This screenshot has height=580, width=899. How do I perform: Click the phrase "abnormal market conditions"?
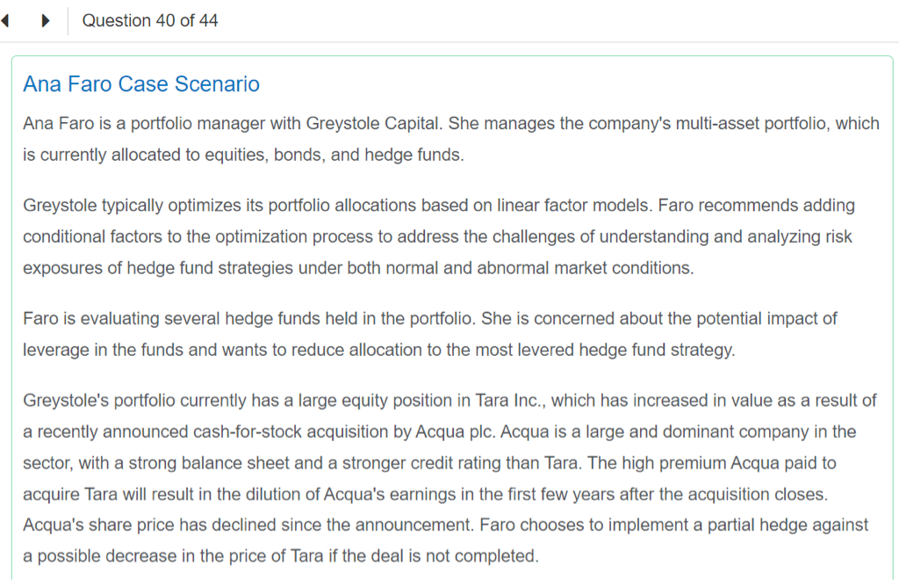click(584, 269)
